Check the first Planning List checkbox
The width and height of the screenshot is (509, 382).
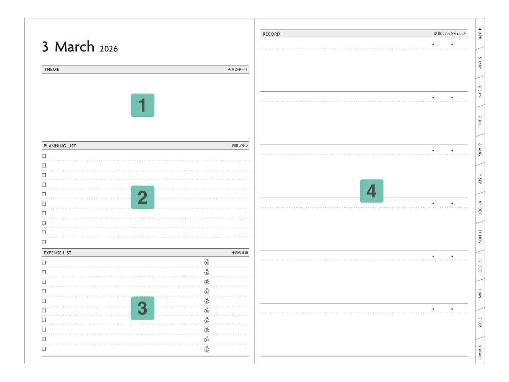pos(44,156)
